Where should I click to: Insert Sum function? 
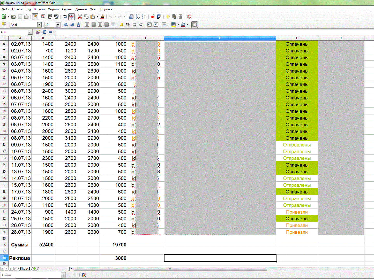tap(44, 32)
